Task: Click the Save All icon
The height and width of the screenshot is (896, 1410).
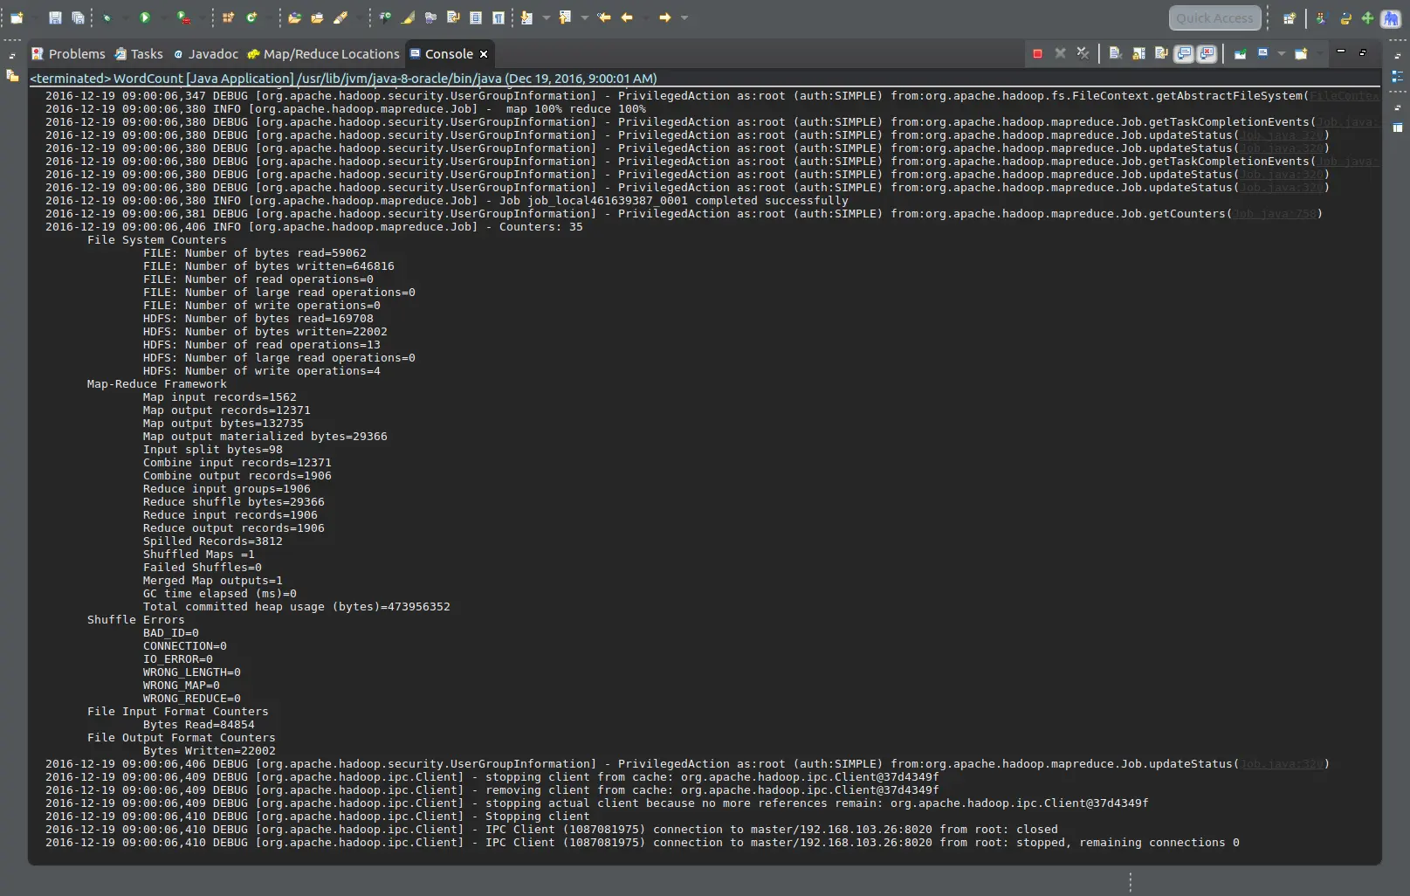Action: 78,17
